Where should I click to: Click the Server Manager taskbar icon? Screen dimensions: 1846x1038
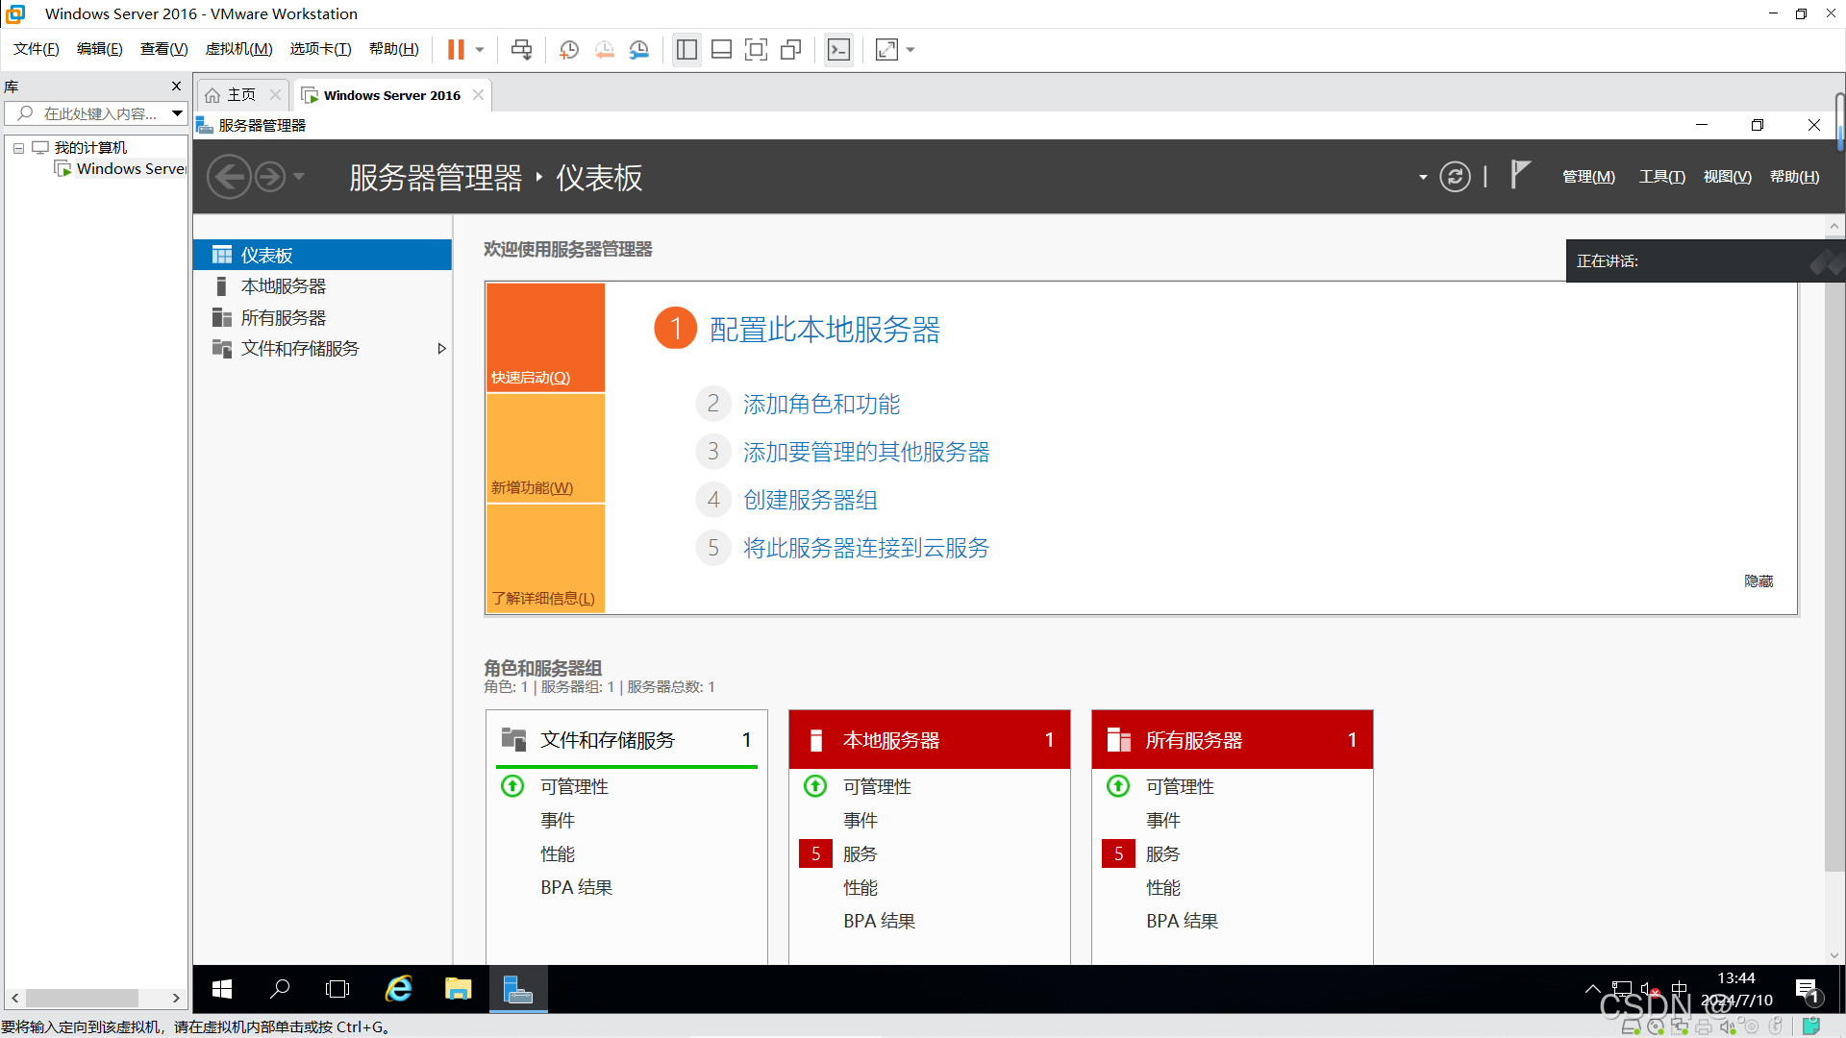[518, 989]
